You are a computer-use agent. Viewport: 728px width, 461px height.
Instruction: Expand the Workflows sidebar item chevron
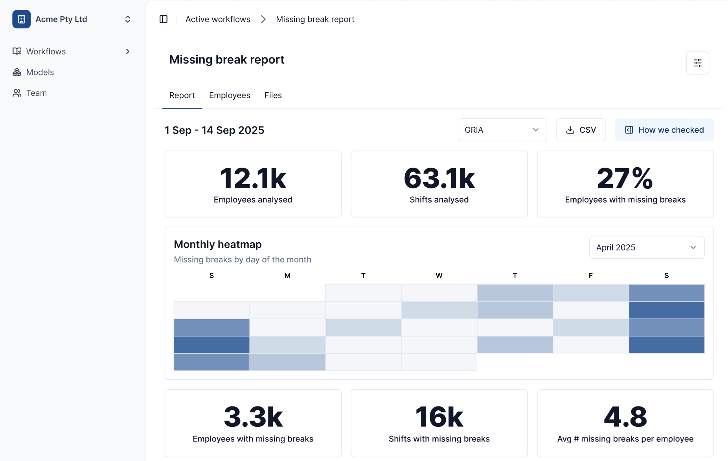127,51
